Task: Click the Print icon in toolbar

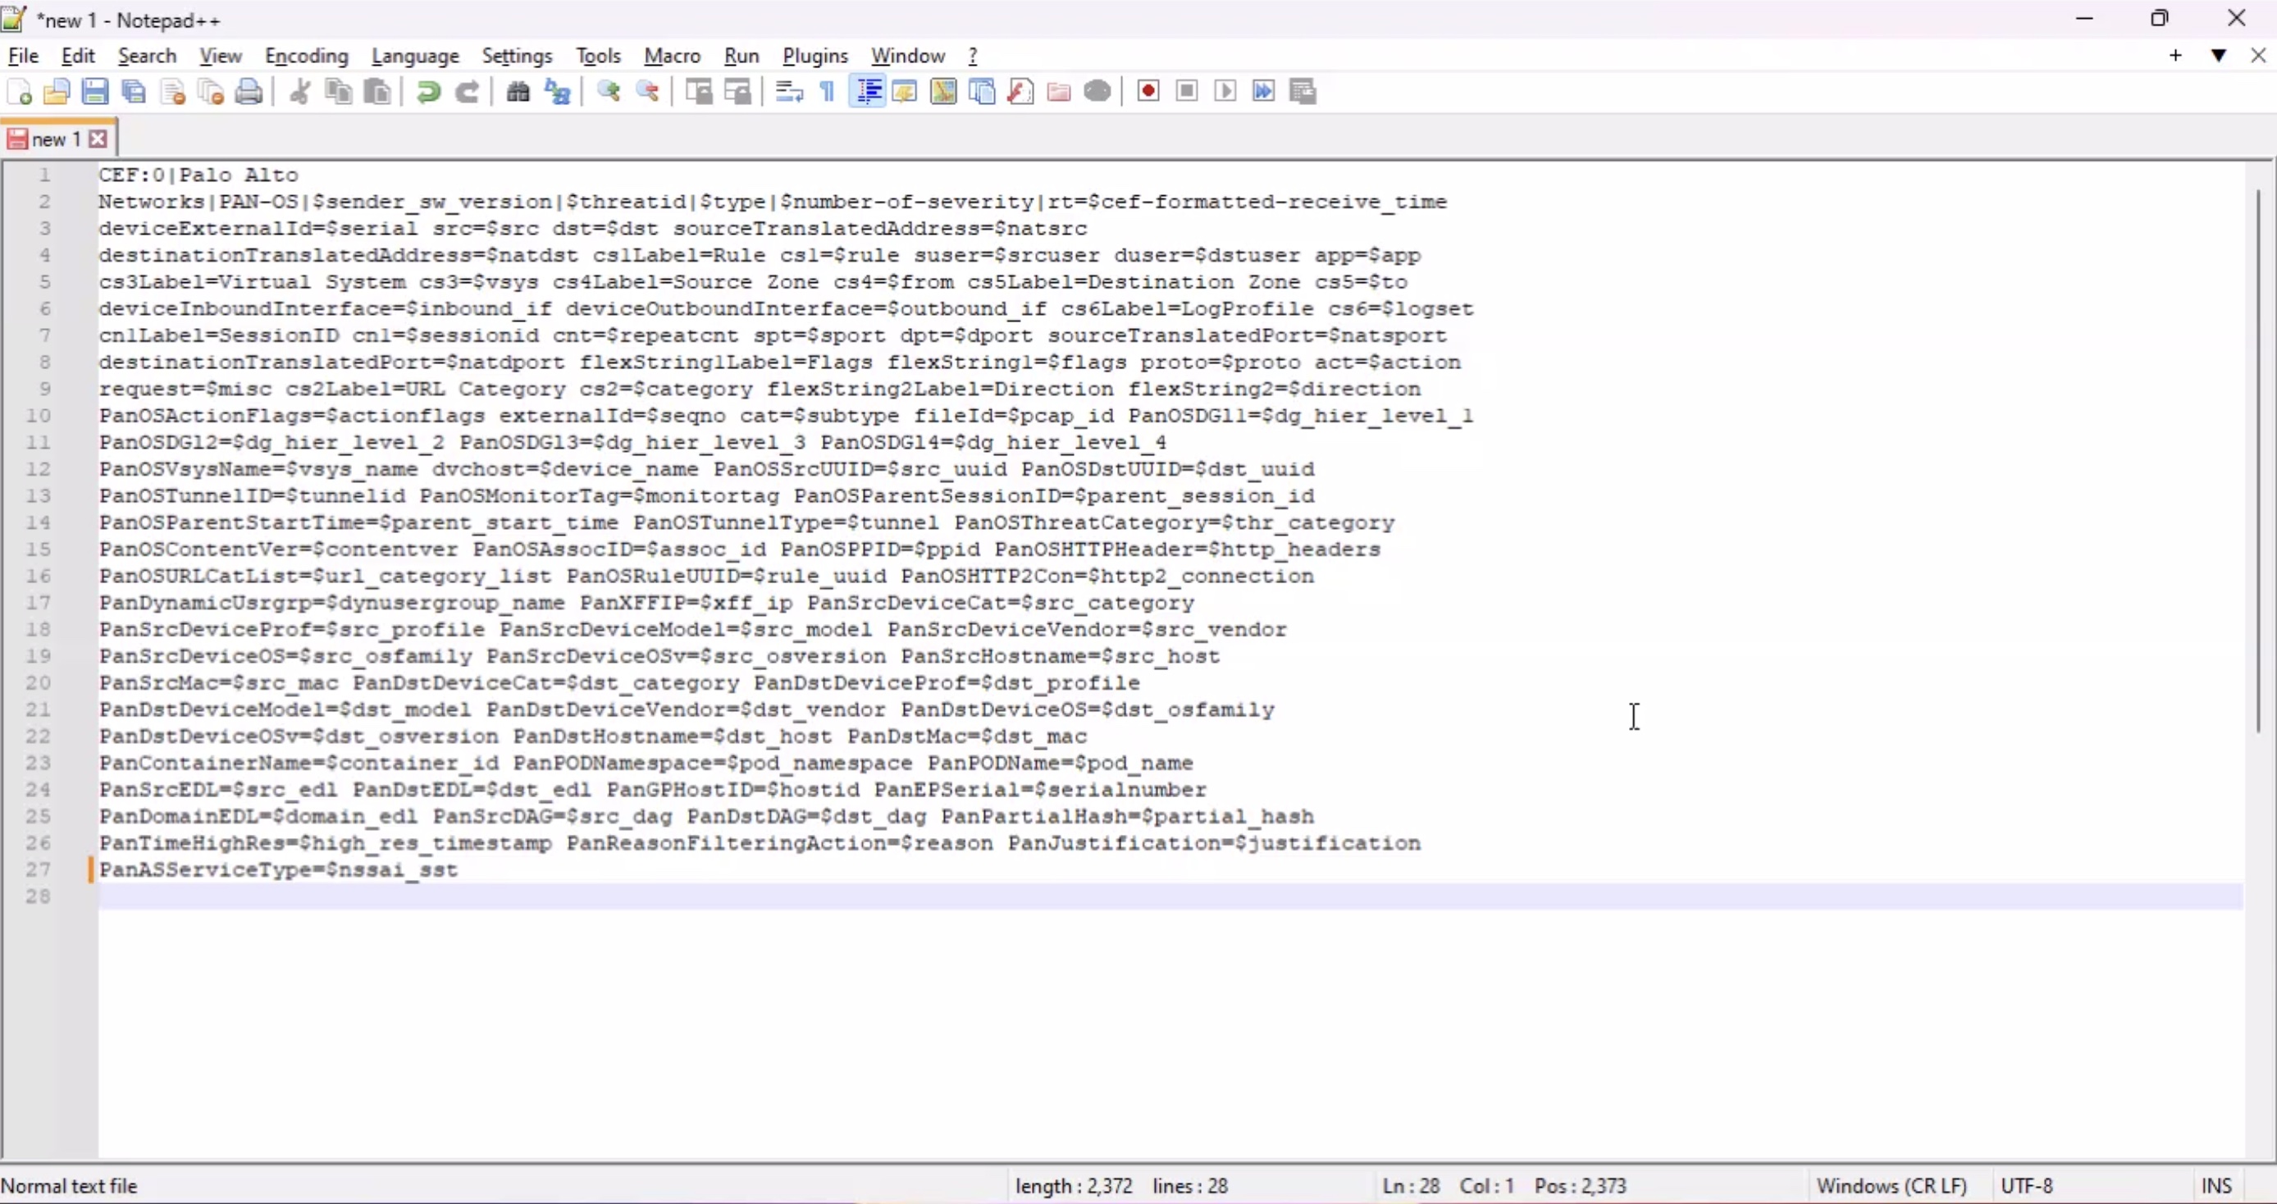Action: click(250, 91)
